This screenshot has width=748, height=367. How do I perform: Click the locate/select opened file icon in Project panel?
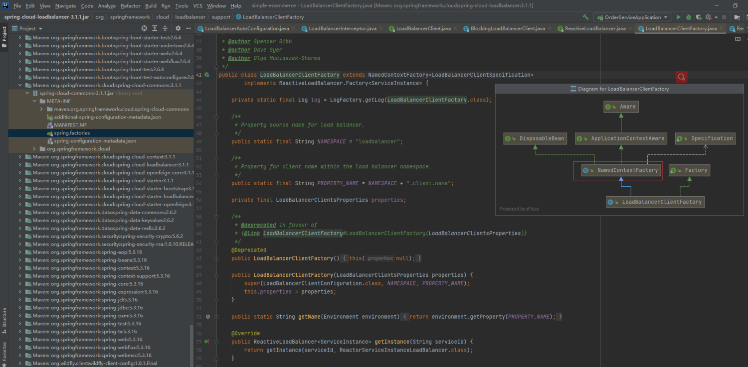[x=145, y=28]
